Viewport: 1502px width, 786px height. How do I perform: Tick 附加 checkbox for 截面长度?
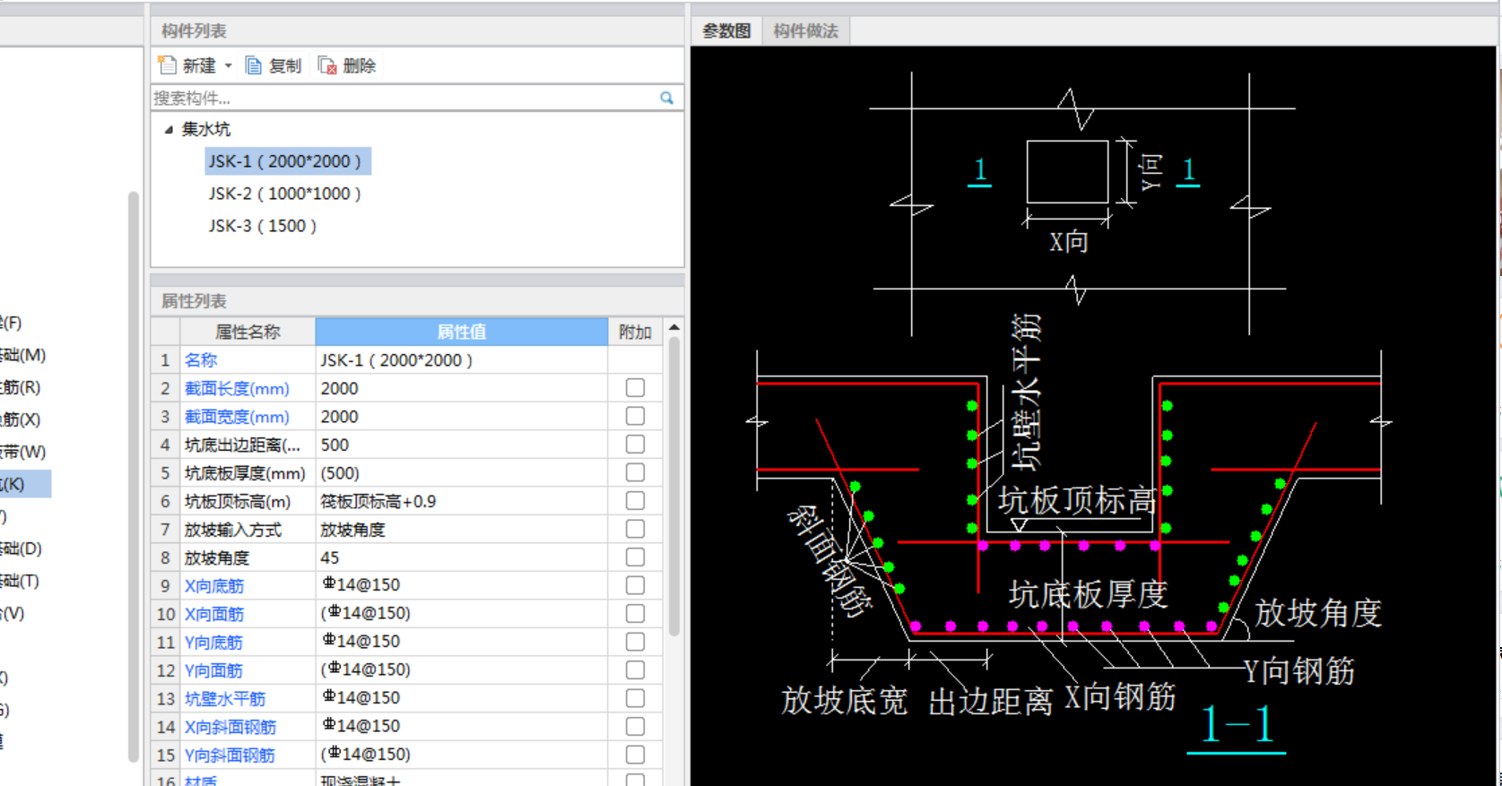point(635,388)
